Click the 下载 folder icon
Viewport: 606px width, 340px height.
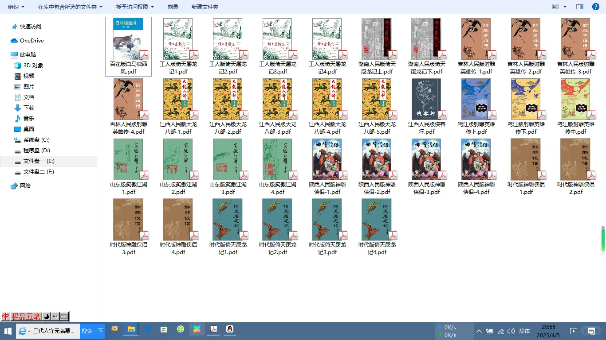(18, 108)
